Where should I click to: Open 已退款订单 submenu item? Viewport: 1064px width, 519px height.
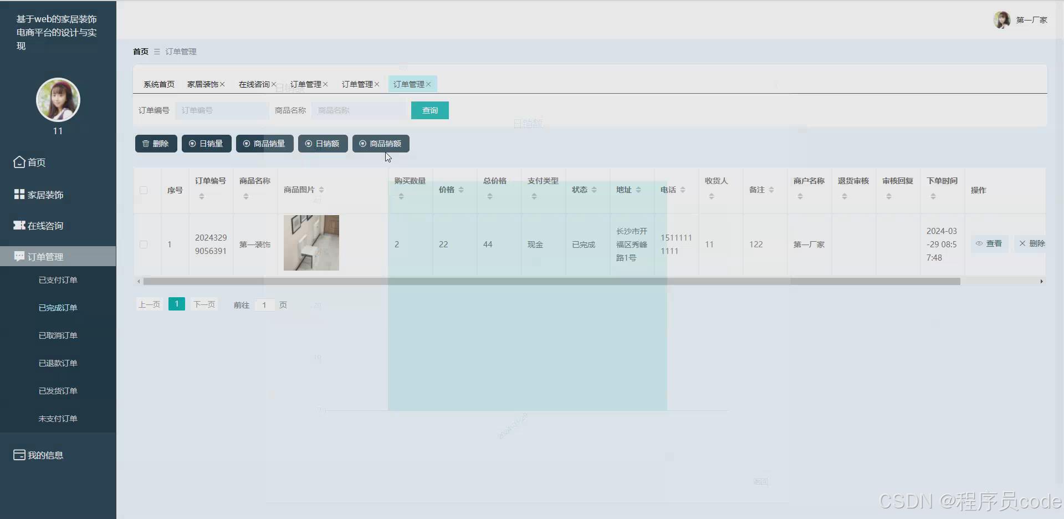tap(58, 363)
